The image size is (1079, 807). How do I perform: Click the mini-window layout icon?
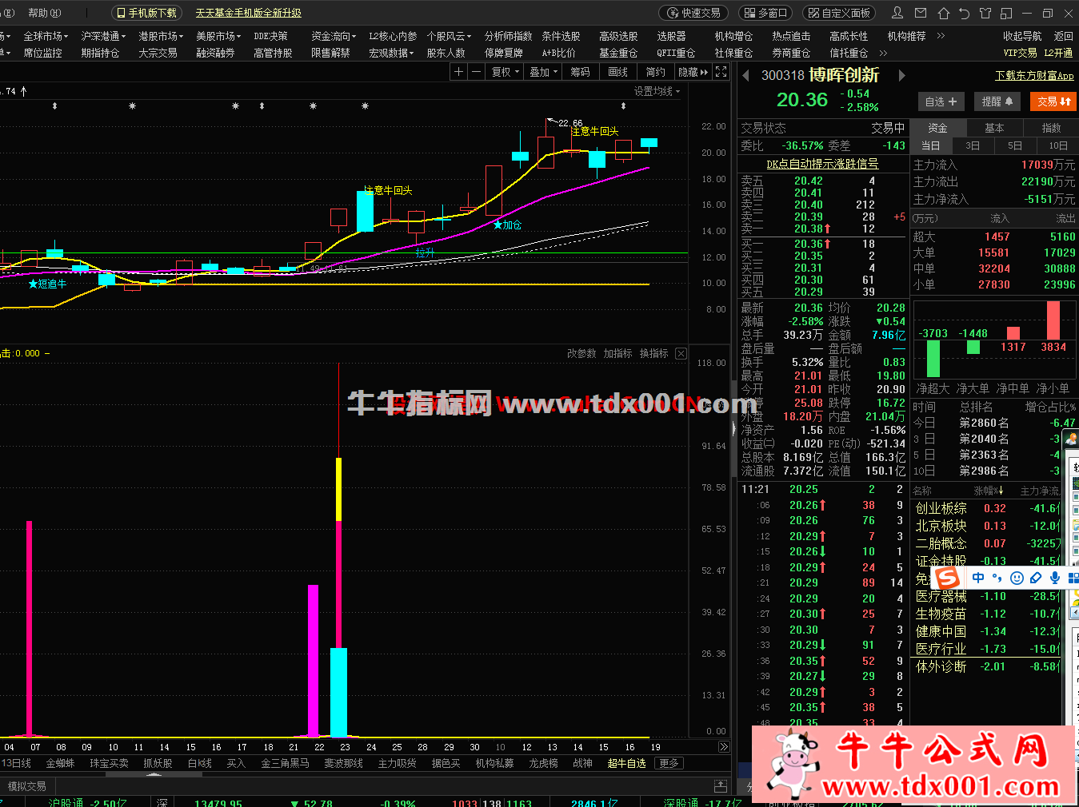click(1006, 13)
